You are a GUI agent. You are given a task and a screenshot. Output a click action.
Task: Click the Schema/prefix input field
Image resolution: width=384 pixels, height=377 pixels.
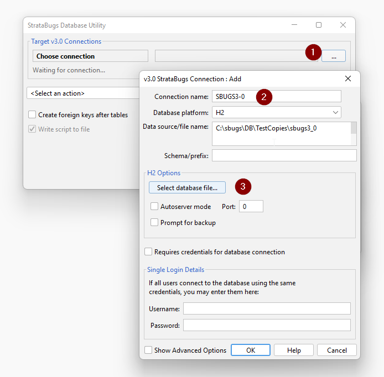[x=284, y=155]
